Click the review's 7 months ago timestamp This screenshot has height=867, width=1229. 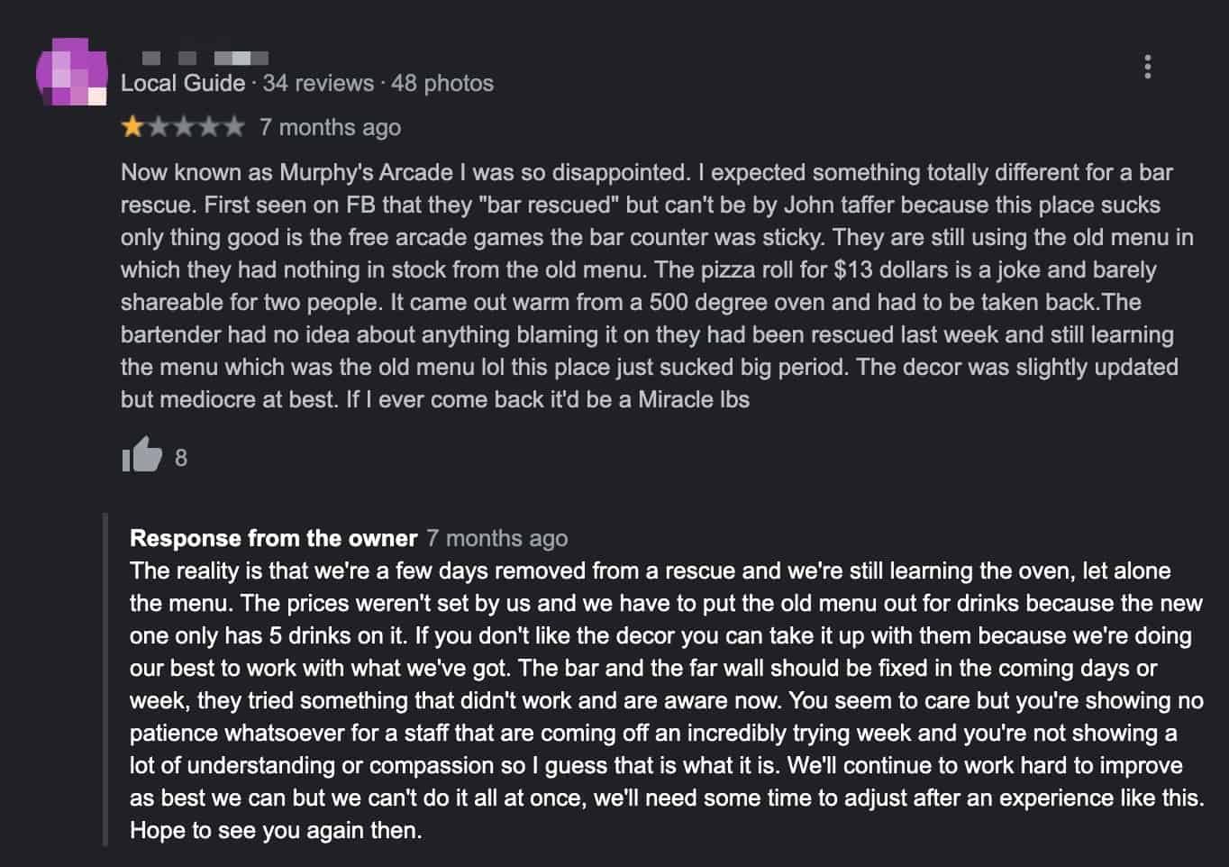pyautogui.click(x=330, y=127)
